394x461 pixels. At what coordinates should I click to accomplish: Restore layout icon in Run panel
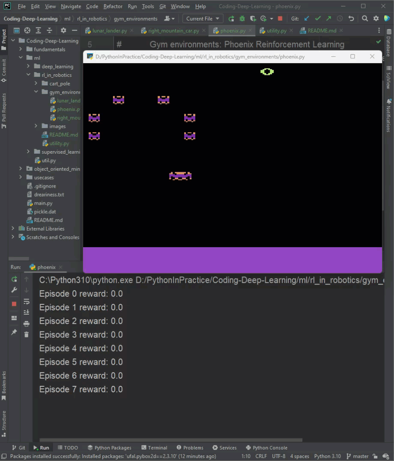click(14, 318)
